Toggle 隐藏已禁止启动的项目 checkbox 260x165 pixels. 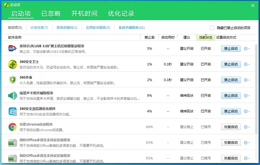pyautogui.click(x=212, y=28)
